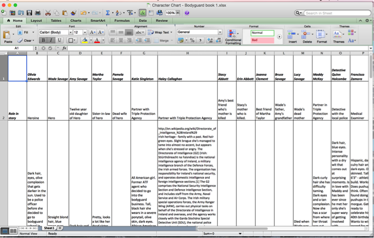Apply percent style to cell
This screenshot has height=238, width=374.
pyautogui.click(x=192, y=40)
